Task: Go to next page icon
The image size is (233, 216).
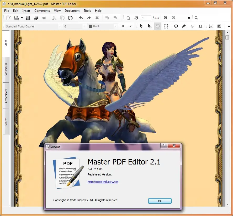Action: (136, 18)
